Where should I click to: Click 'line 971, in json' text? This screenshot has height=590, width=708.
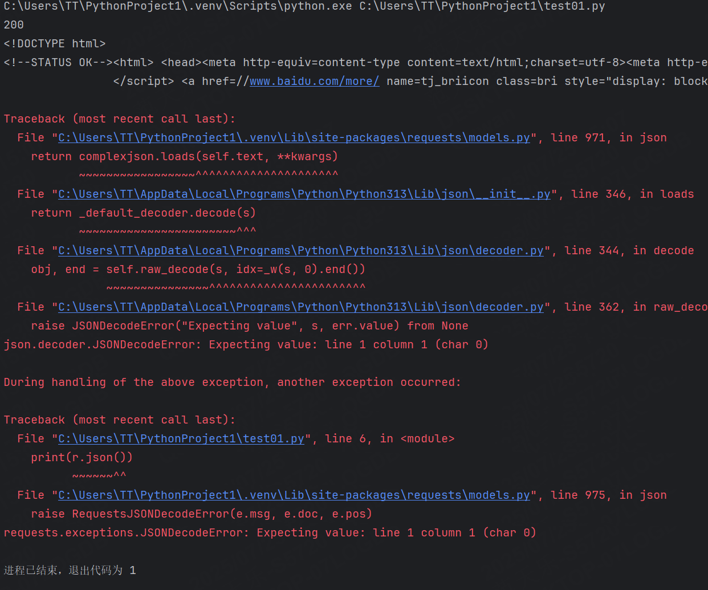(609, 137)
